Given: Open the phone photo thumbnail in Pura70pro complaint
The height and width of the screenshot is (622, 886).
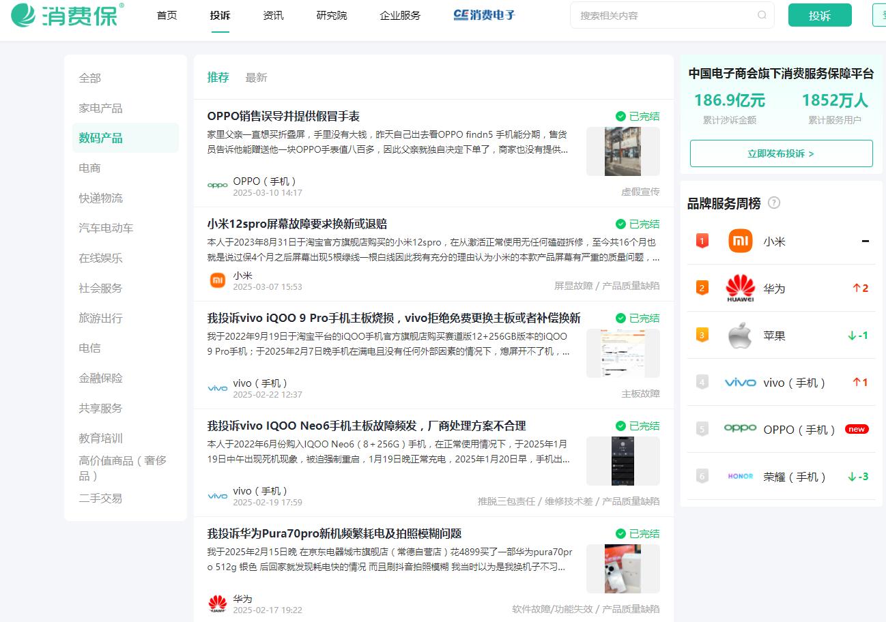Looking at the screenshot, I should [623, 569].
